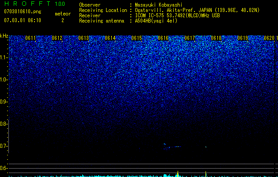This screenshot has height=177, width=278.
Task: Select the name Masayuki Kobayashi
Action: (159, 5)
